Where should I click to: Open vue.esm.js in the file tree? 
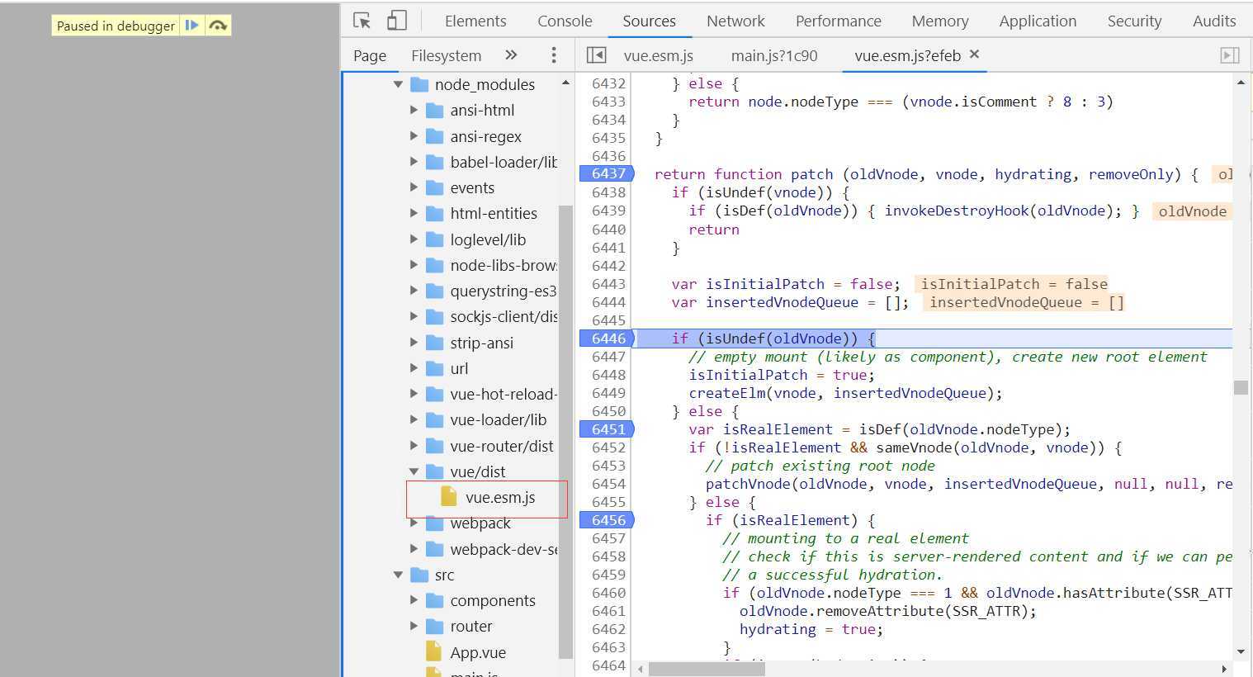[x=500, y=497]
